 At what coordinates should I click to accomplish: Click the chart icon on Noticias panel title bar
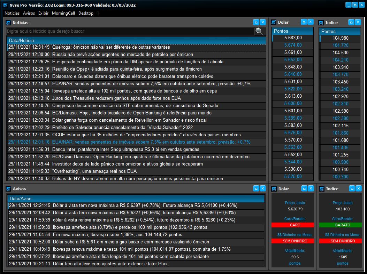click(8, 22)
